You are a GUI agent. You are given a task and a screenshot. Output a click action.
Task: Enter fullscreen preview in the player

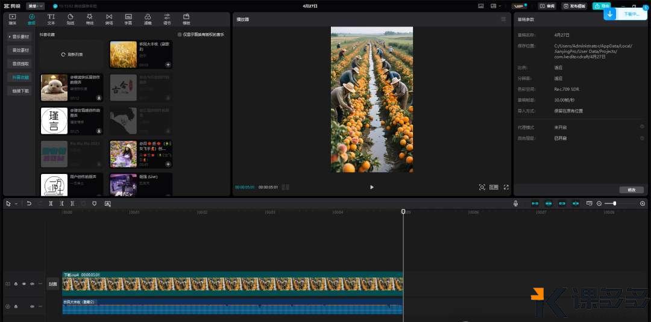pyautogui.click(x=506, y=187)
